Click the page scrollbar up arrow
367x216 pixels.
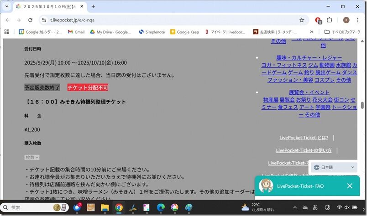[x=362, y=41]
